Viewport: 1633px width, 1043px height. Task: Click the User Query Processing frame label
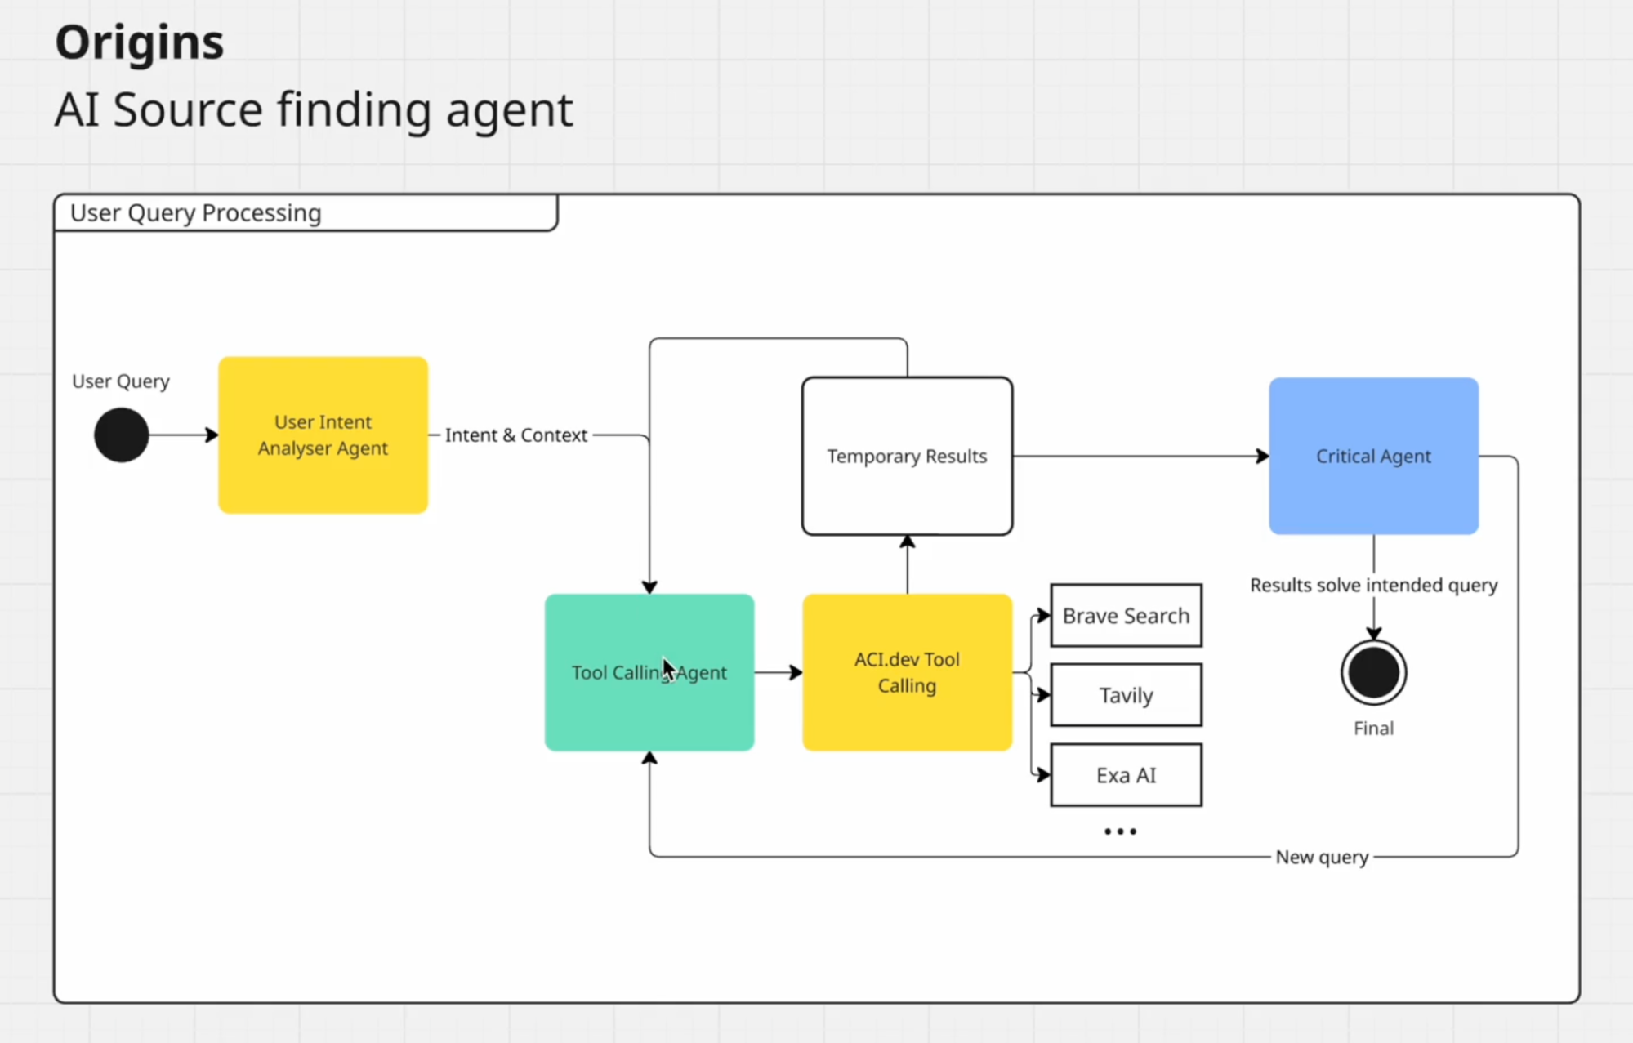coord(196,213)
